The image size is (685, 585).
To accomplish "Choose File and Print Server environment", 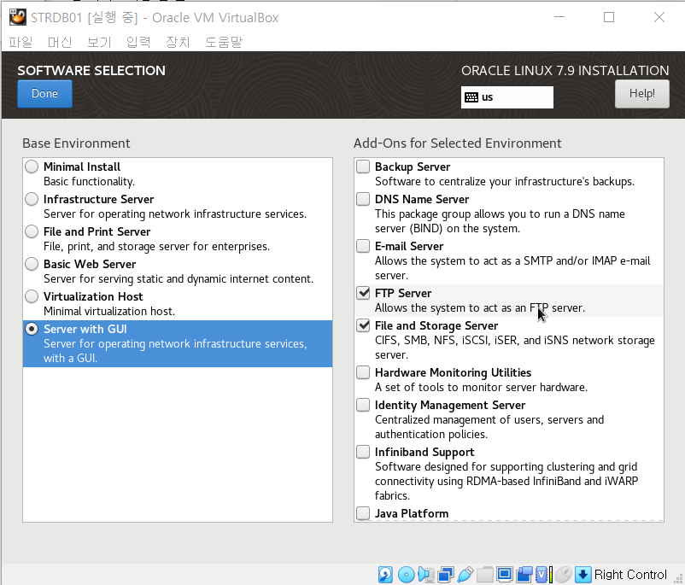I will pyautogui.click(x=32, y=231).
